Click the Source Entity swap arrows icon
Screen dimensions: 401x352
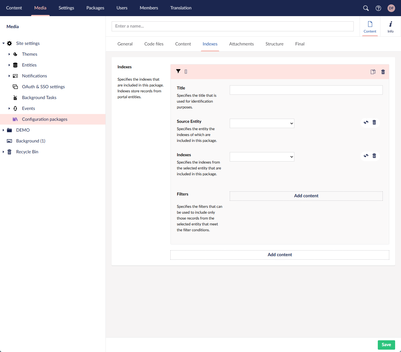366,123
